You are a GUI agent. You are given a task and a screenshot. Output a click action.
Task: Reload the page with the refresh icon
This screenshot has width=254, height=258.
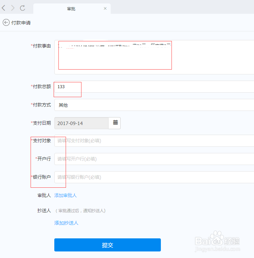(22, 8)
